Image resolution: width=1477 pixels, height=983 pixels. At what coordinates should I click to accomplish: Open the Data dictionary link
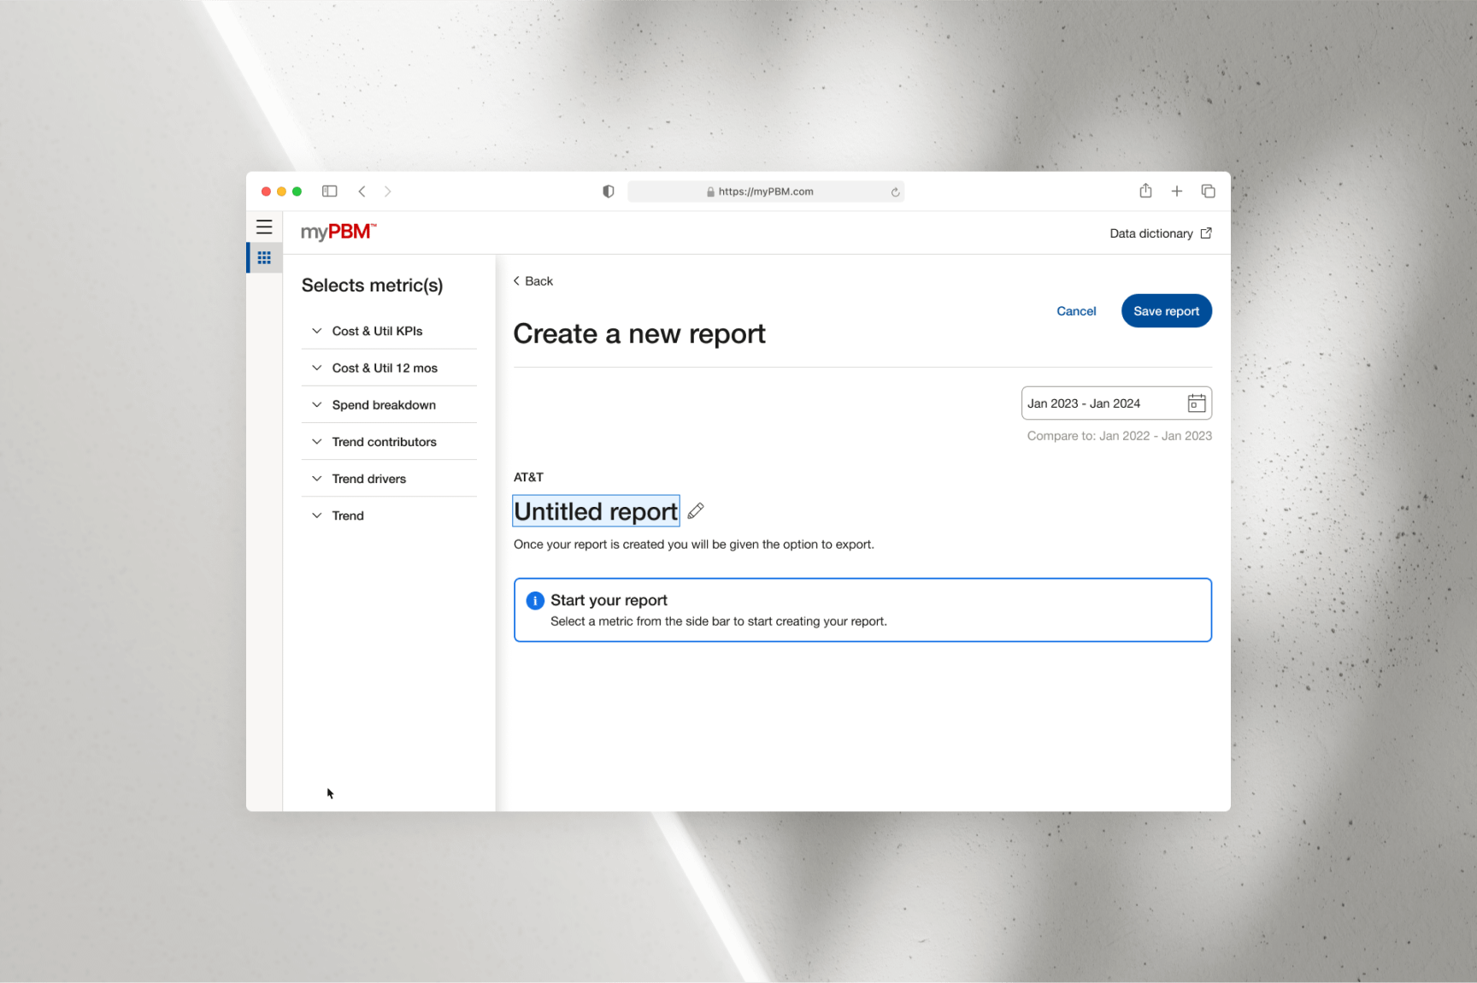tap(1160, 233)
